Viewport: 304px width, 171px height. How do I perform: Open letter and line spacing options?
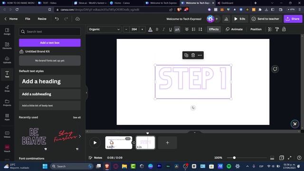200,29
